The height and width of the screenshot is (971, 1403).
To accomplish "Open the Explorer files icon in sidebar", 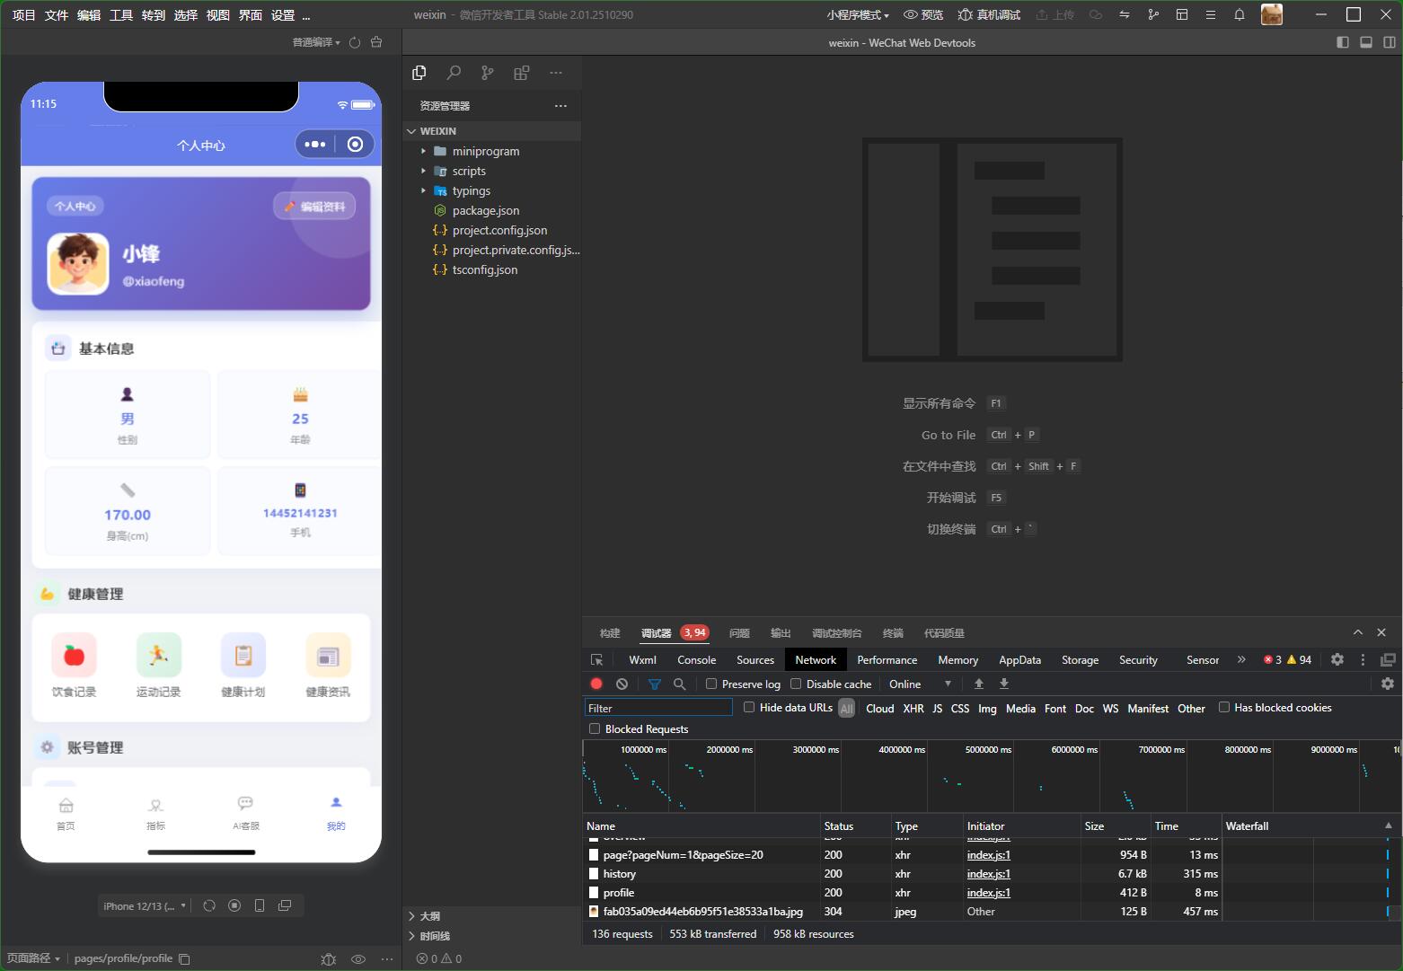I will tap(419, 73).
